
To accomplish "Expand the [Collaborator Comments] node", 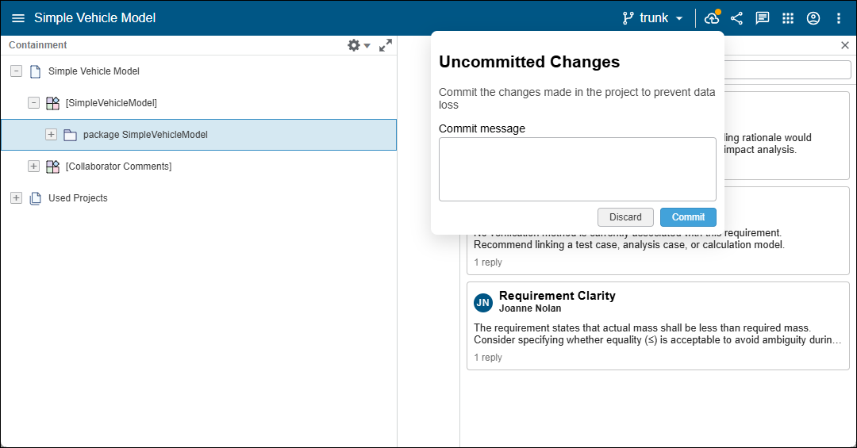I will (x=34, y=166).
